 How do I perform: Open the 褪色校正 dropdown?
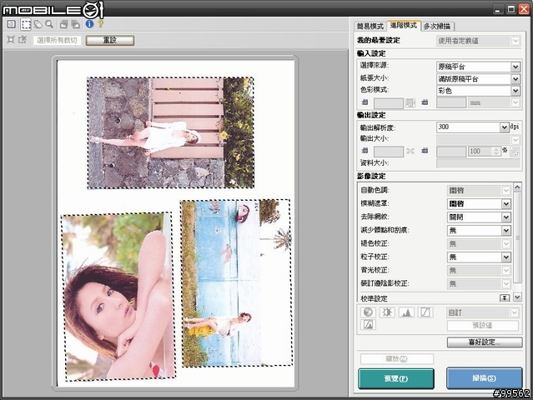[x=479, y=244]
